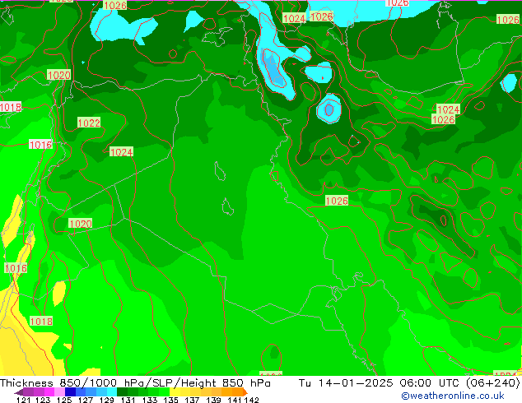Click the cyan swatch above 129
The image size is (522, 403).
tap(112, 392)
